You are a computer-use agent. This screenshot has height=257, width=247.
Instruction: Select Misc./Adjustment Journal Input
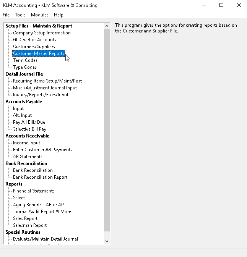coord(45,88)
